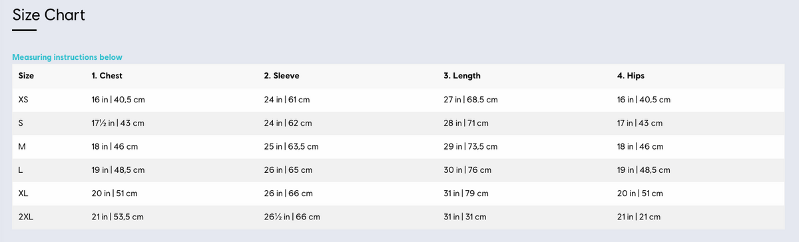
Task: Click sleeve value 26½ in | 66 cm
Action: click(x=292, y=217)
